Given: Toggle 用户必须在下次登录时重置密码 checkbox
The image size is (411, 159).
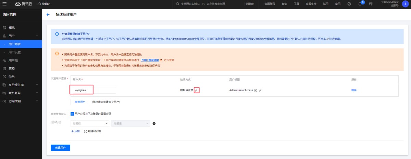Looking at the screenshot, I should (x=72, y=114).
